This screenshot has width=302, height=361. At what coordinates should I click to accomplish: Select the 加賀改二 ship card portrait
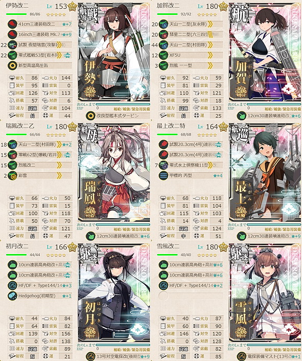(265, 52)
